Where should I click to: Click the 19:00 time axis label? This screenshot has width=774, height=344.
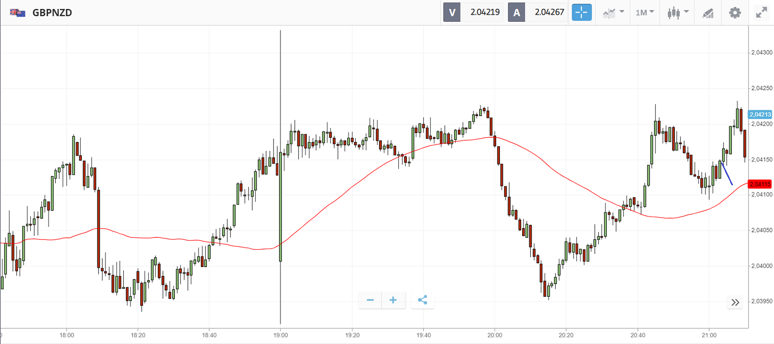(280, 335)
